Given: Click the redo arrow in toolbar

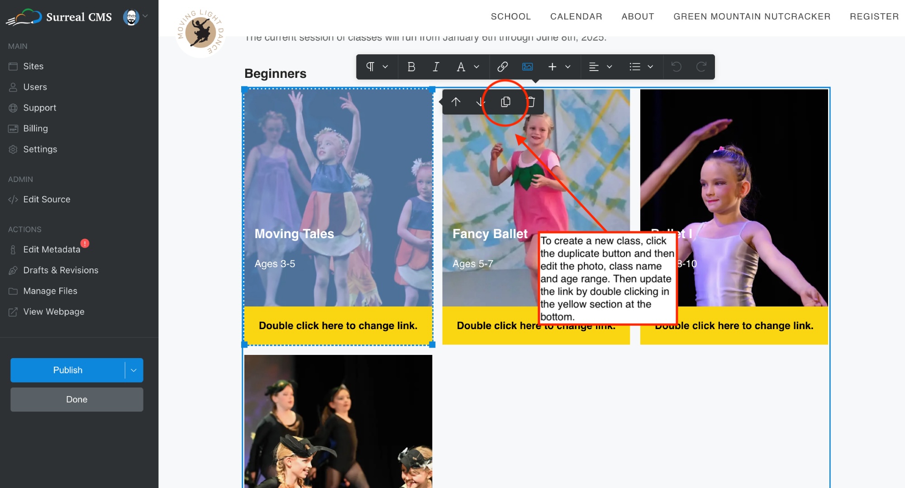Looking at the screenshot, I should tap(701, 67).
